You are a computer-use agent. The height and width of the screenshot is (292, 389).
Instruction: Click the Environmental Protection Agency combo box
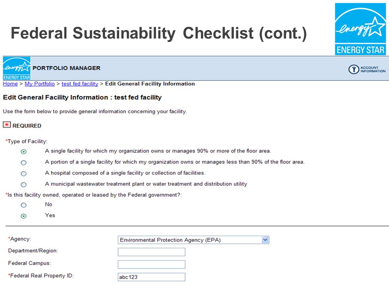coord(194,240)
